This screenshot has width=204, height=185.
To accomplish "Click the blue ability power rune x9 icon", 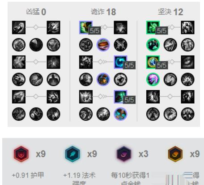I will [72, 154].
